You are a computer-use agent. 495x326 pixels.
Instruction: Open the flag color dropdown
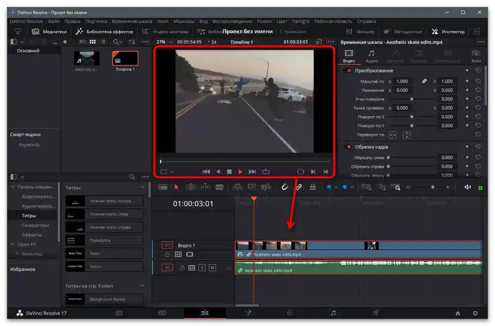[336, 187]
